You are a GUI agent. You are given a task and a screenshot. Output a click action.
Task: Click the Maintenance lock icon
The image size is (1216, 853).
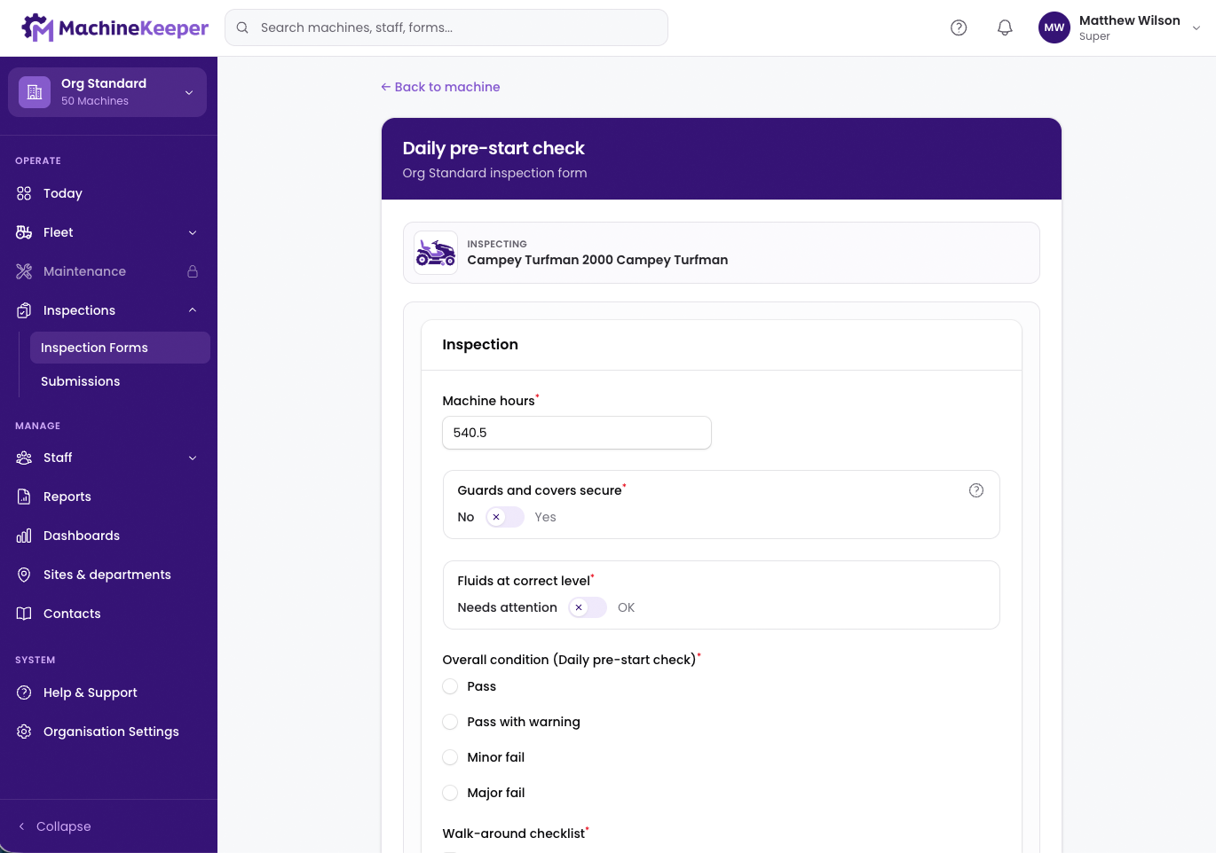(x=193, y=271)
